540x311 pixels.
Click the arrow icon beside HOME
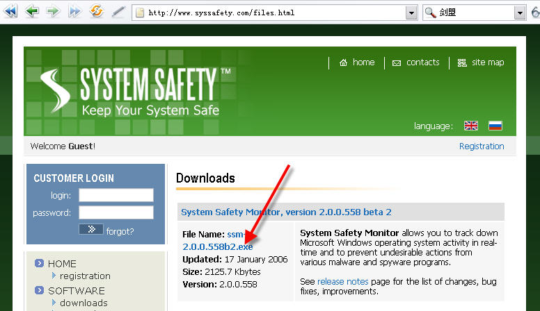pyautogui.click(x=39, y=263)
